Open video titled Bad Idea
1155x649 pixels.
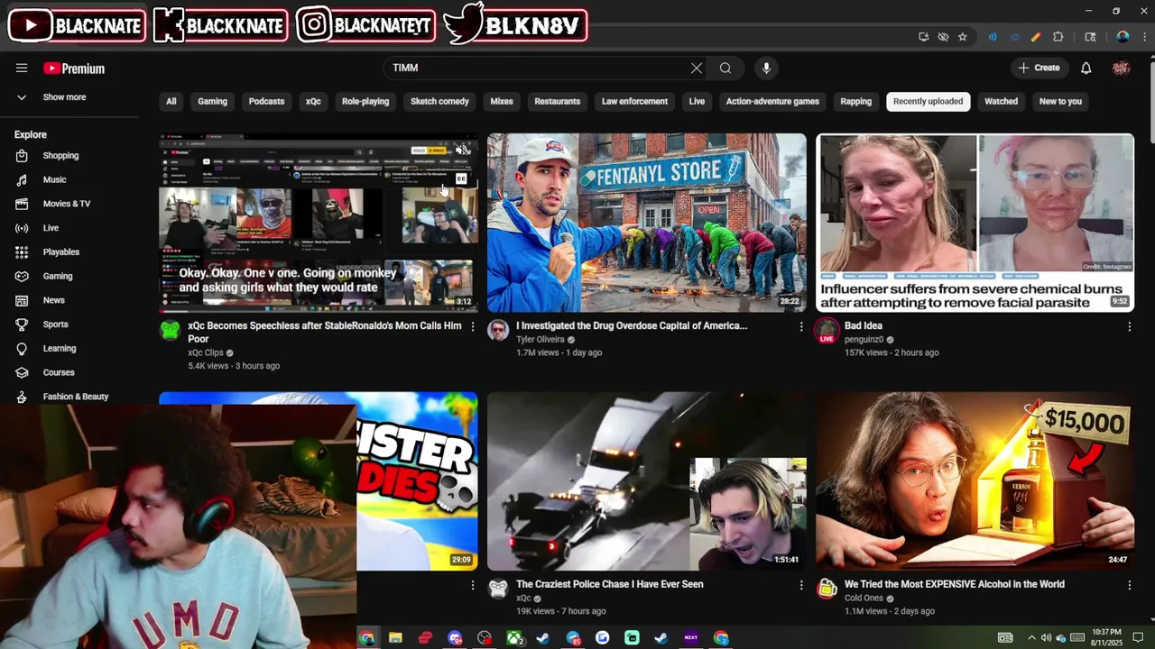[864, 326]
